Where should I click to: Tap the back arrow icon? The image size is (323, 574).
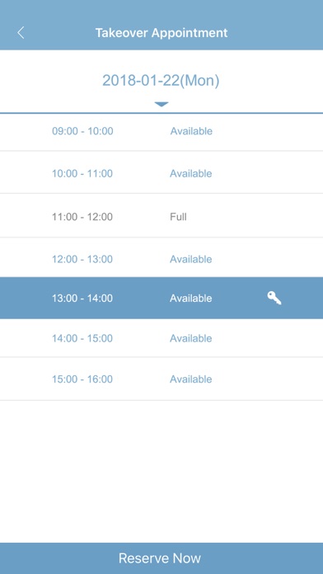[x=21, y=33]
